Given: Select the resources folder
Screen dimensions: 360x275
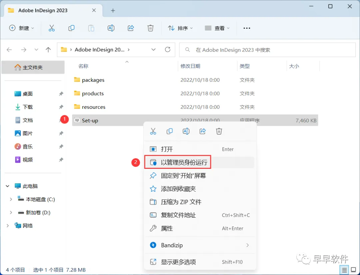Looking at the screenshot, I should [195, 107].
